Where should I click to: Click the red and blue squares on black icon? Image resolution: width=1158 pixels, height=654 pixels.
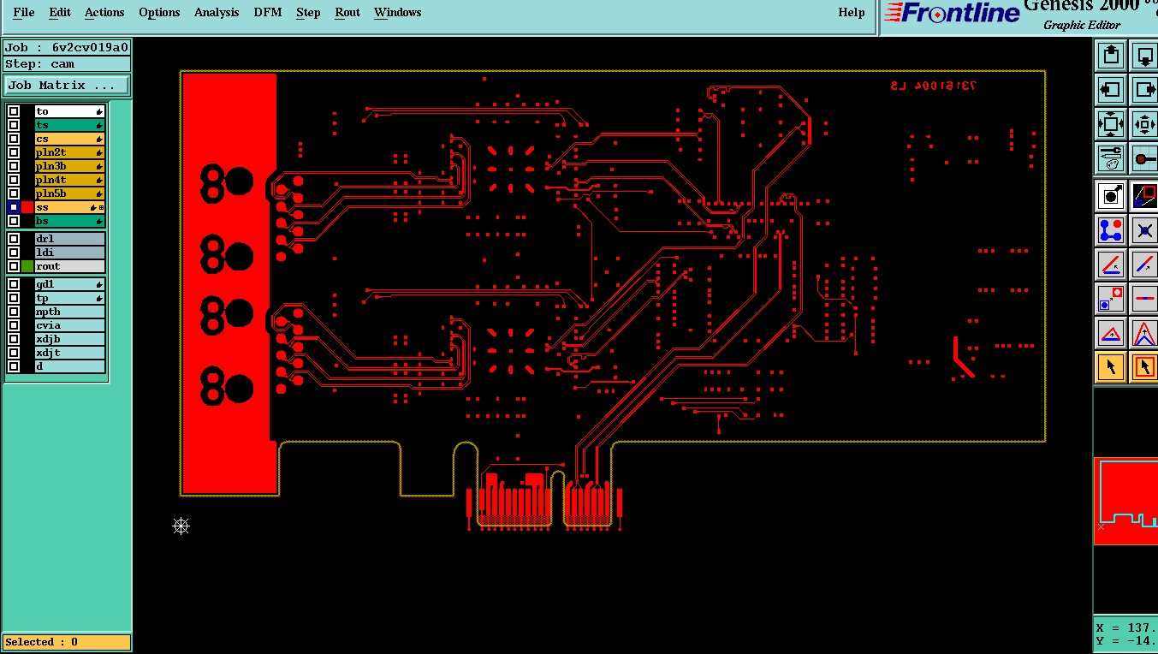1144,196
